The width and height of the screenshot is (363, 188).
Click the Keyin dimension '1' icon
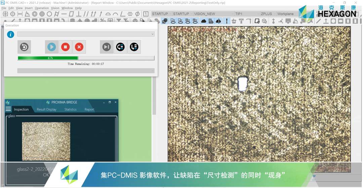pos(146,14)
